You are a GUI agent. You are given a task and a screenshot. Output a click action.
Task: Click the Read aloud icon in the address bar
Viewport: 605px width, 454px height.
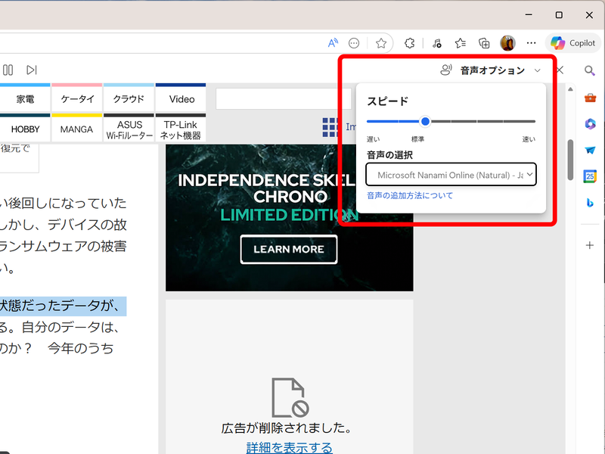click(333, 43)
